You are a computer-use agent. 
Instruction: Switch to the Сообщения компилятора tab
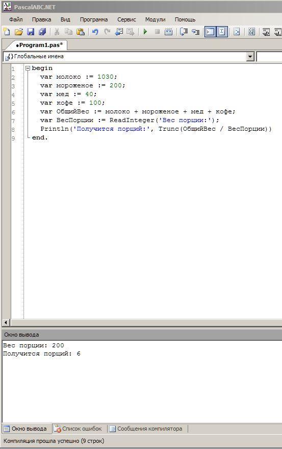point(146,429)
